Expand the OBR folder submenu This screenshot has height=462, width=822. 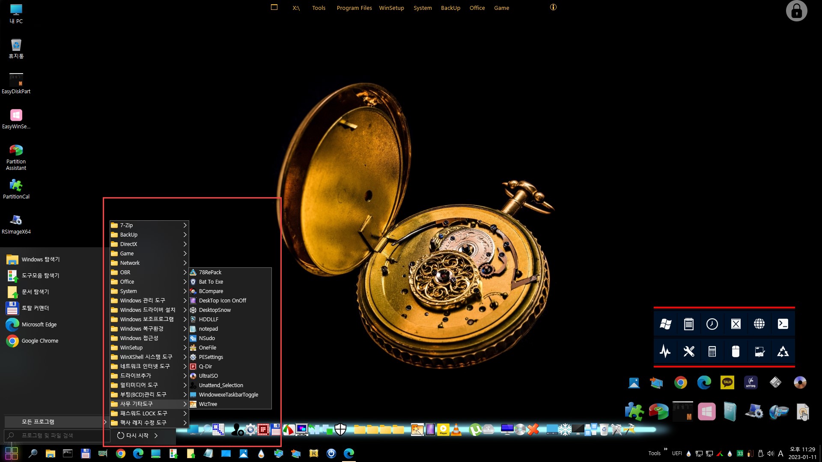tap(149, 272)
